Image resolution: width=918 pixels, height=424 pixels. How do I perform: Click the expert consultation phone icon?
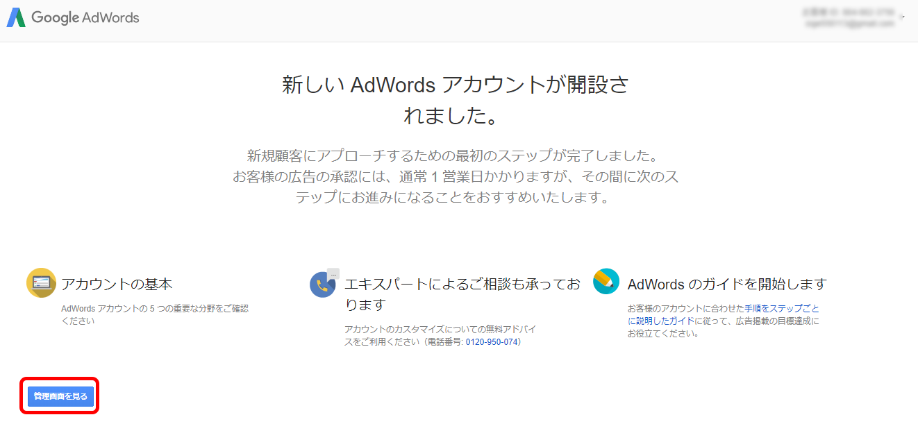tap(324, 283)
